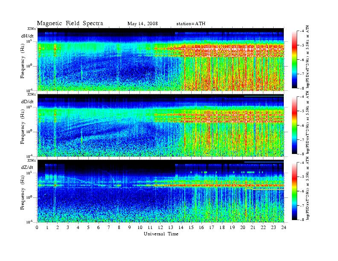Click hour "3" on the Universal Time axis
This screenshot has width=338, height=261.
68,227
